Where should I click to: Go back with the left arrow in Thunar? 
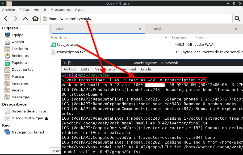6,19
